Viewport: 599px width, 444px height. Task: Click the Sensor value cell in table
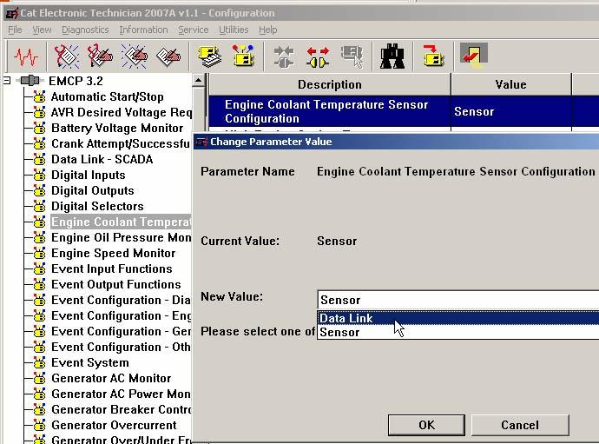click(511, 111)
